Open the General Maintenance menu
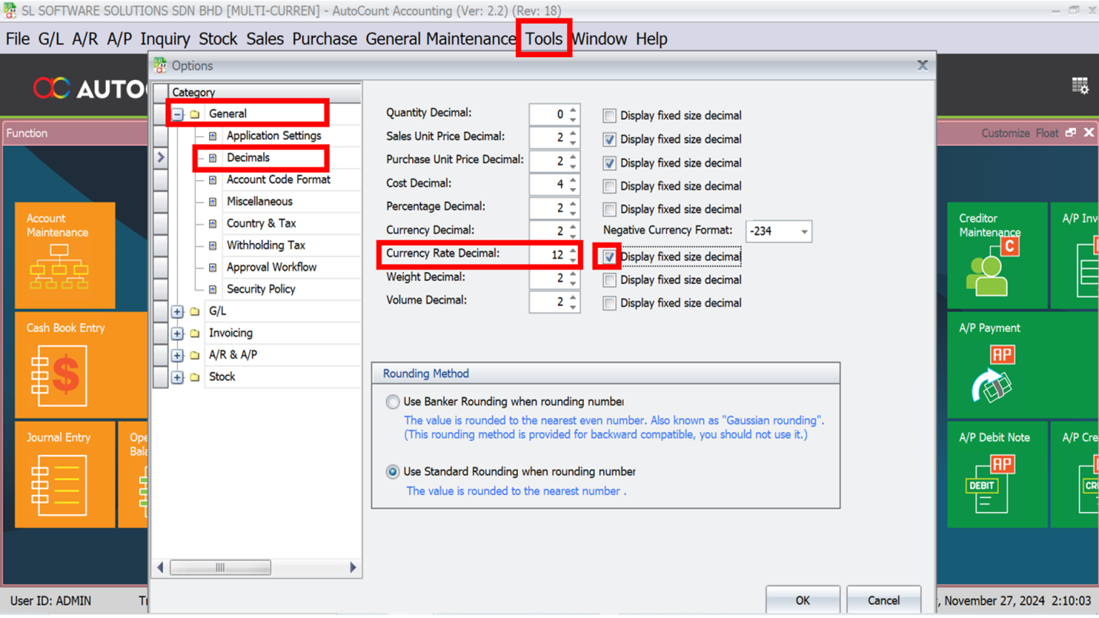 [x=441, y=39]
